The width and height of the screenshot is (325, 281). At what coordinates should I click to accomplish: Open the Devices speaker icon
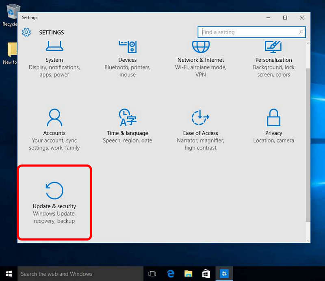pyautogui.click(x=128, y=47)
